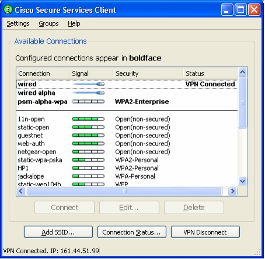265x259 pixels.
Task: Sort by the Status column header
Action: pos(211,73)
